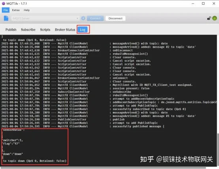Click the '"switcher":1,' payload line

pos(12,140)
